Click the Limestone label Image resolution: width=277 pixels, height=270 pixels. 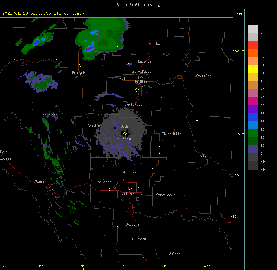click(49, 114)
